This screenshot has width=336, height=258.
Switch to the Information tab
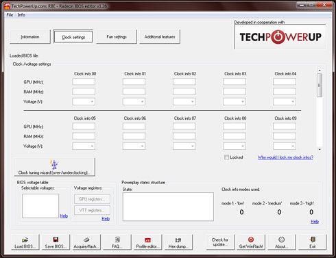[30, 36]
